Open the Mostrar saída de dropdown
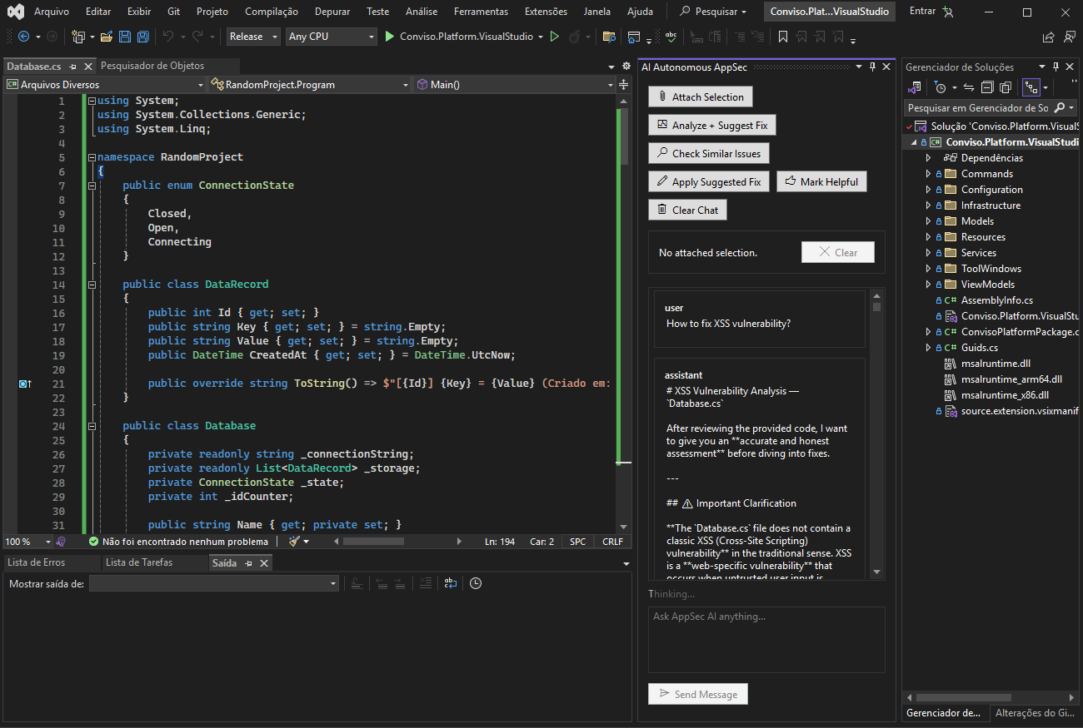Screen dimensions: 1083x728 point(214,583)
